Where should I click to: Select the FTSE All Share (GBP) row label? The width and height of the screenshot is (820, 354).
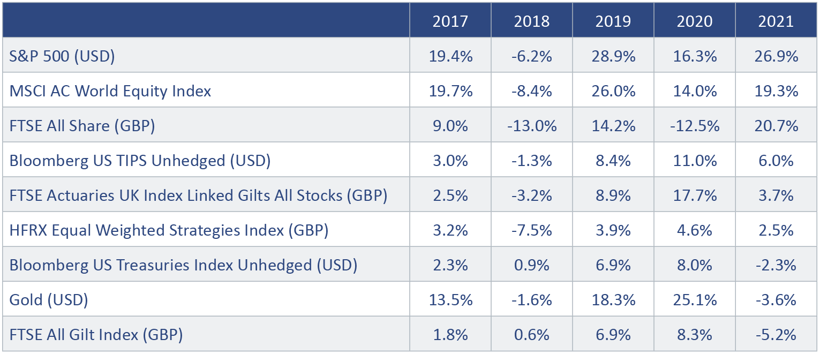(82, 126)
